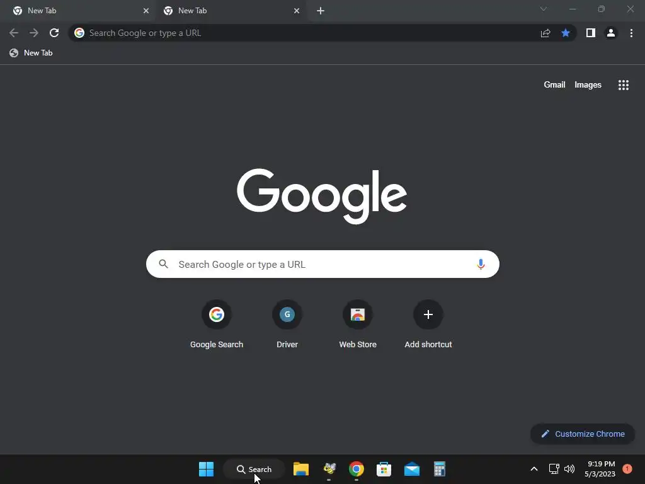This screenshot has width=645, height=484.
Task: Open Microsoft Store from taskbar
Action: pyautogui.click(x=384, y=469)
